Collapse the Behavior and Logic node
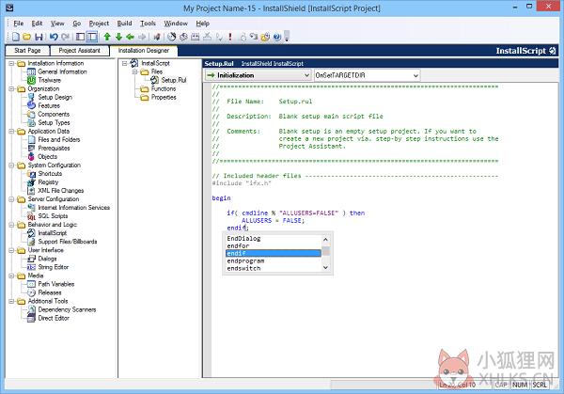This screenshot has width=564, height=394. click(x=11, y=225)
